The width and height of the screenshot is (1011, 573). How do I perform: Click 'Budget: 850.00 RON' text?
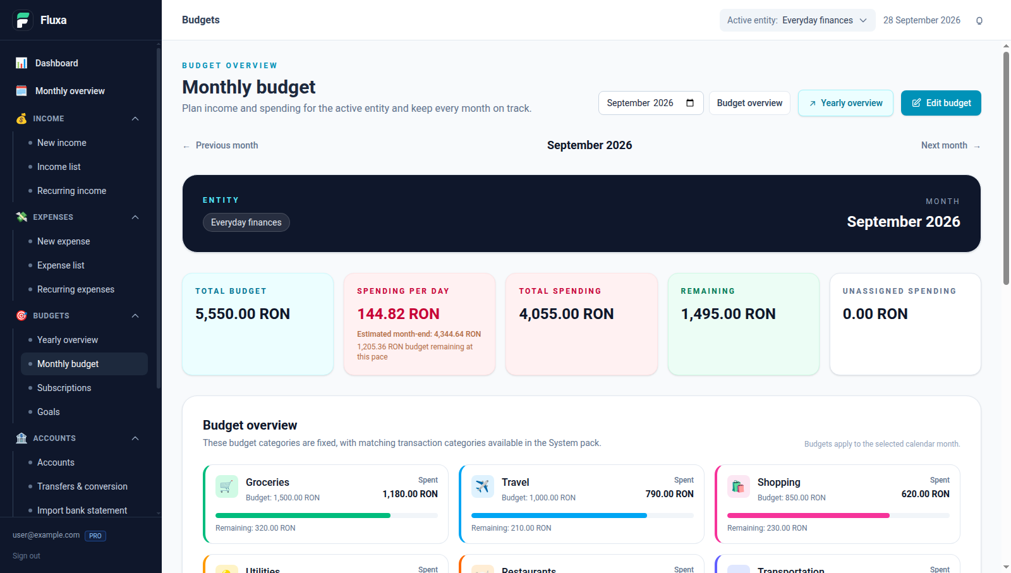(x=792, y=498)
